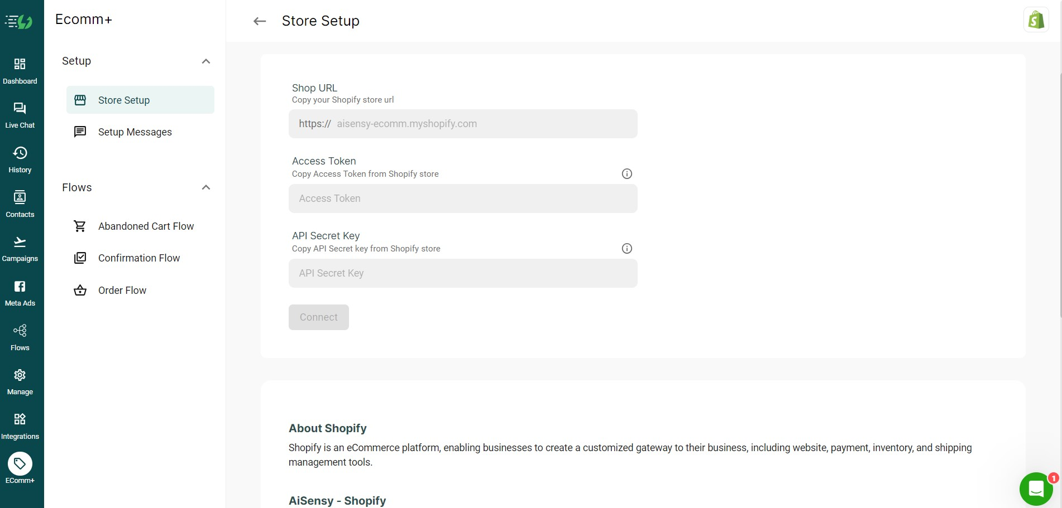Open Live Chat from sidebar
This screenshot has height=508, width=1062.
point(20,115)
